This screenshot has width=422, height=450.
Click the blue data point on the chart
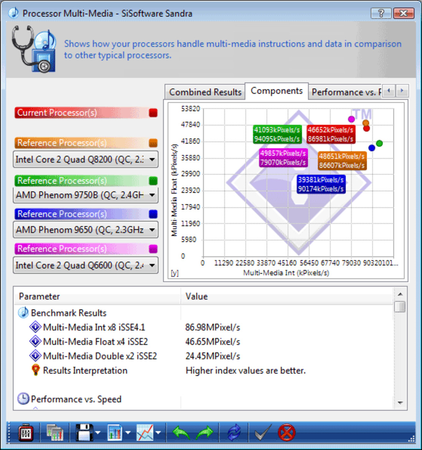(372, 148)
